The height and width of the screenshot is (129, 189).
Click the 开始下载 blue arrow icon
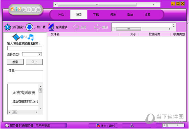tap(29, 27)
